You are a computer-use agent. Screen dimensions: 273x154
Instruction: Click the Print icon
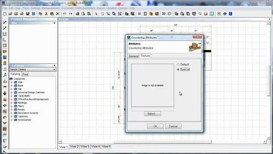point(78,14)
